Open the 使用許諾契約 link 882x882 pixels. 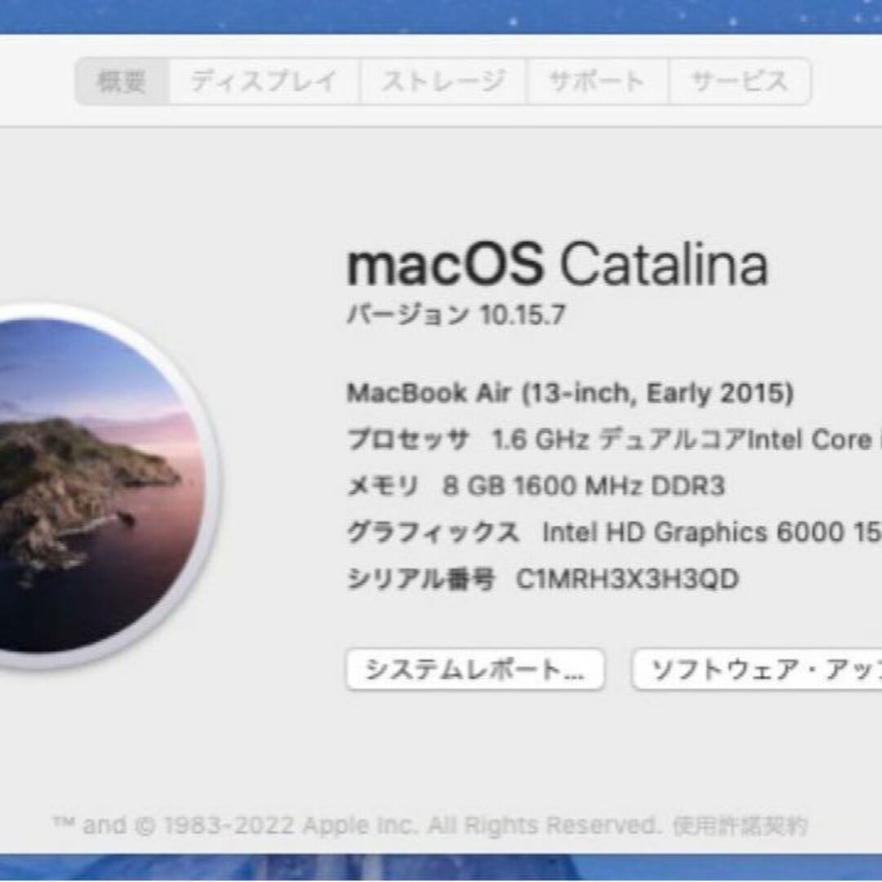(740, 826)
